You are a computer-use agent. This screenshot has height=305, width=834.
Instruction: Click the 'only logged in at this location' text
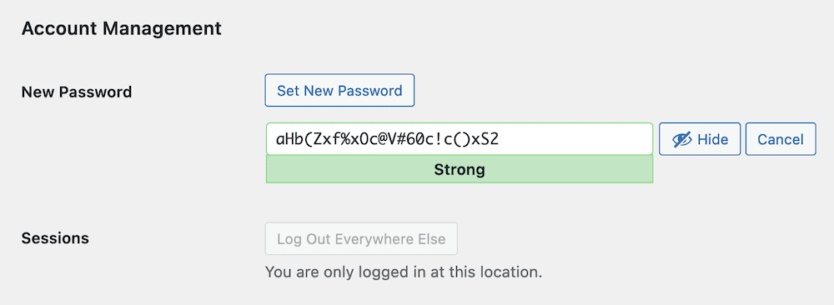[403, 272]
